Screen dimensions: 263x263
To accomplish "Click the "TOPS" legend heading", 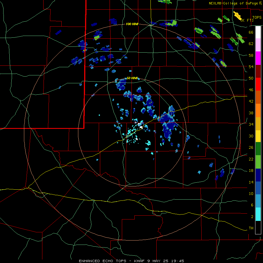I will [257, 18].
